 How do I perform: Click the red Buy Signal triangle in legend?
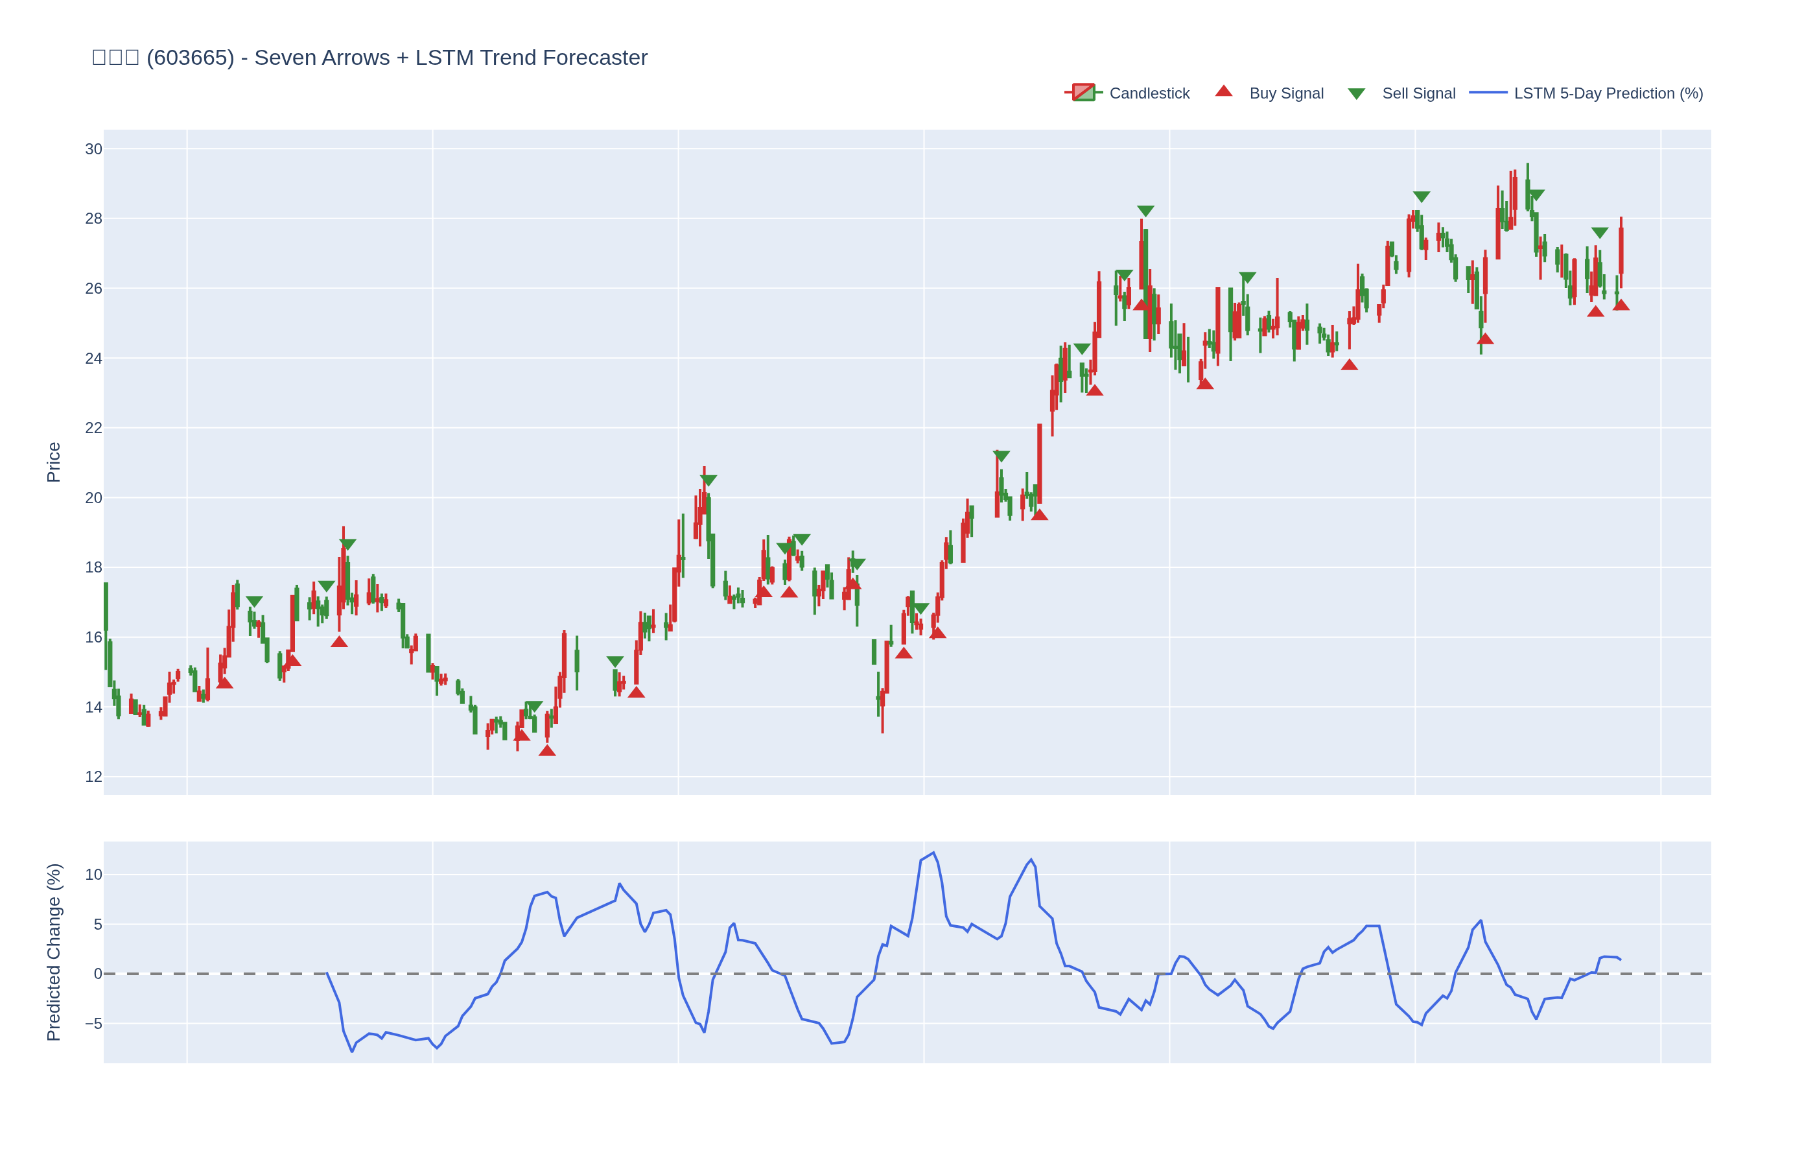point(1223,91)
